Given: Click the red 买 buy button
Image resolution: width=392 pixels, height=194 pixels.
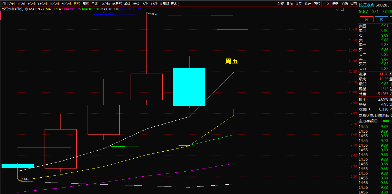Looking at the screenshot, I should [x=367, y=19].
